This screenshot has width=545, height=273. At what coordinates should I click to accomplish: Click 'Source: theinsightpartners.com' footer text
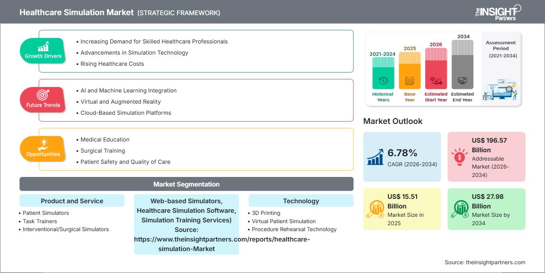pyautogui.click(x=485, y=262)
